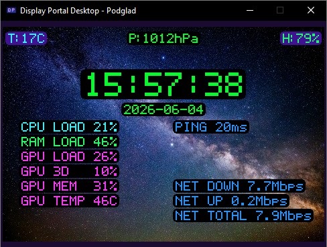Select the 'GPU TEMP 46C' row
This screenshot has width=327, height=247.
point(69,201)
